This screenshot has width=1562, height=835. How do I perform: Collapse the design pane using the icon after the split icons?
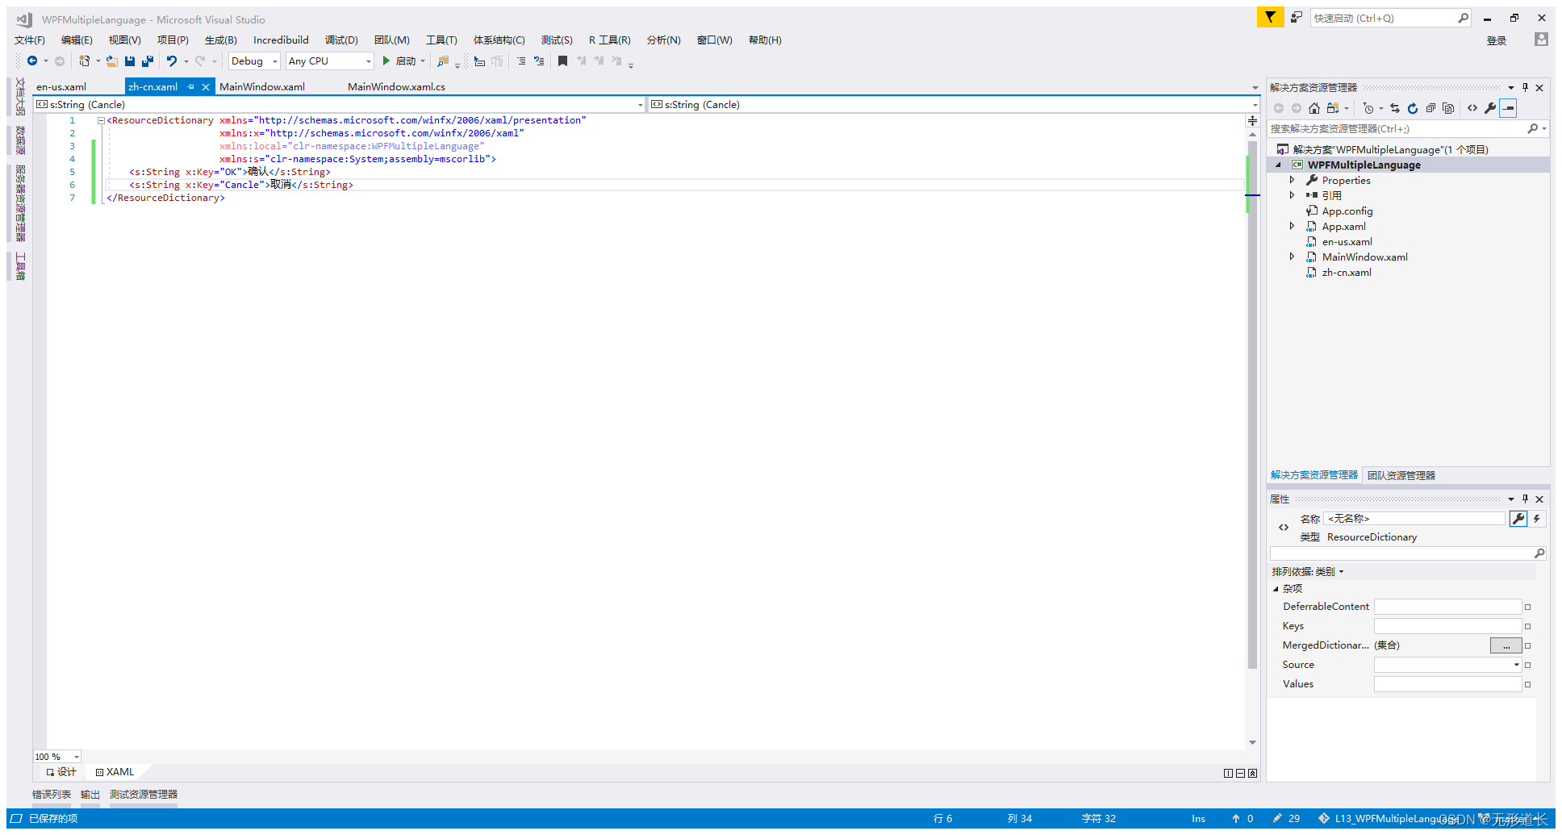click(1252, 773)
